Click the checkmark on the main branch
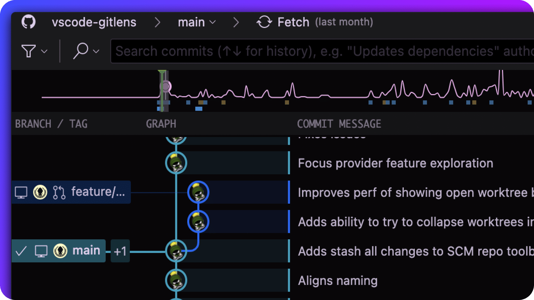The height and width of the screenshot is (300, 534). coord(21,251)
